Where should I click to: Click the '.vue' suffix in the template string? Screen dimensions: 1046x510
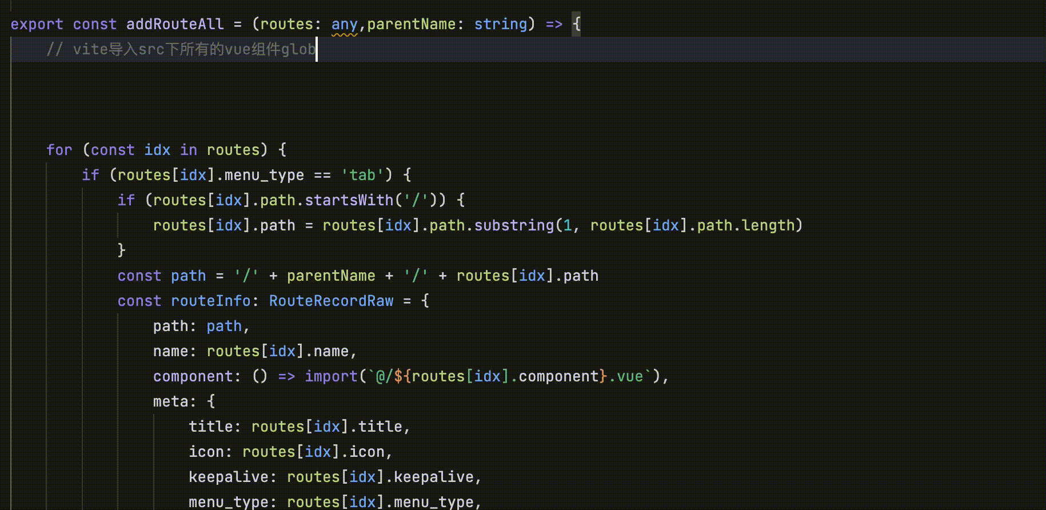(625, 376)
